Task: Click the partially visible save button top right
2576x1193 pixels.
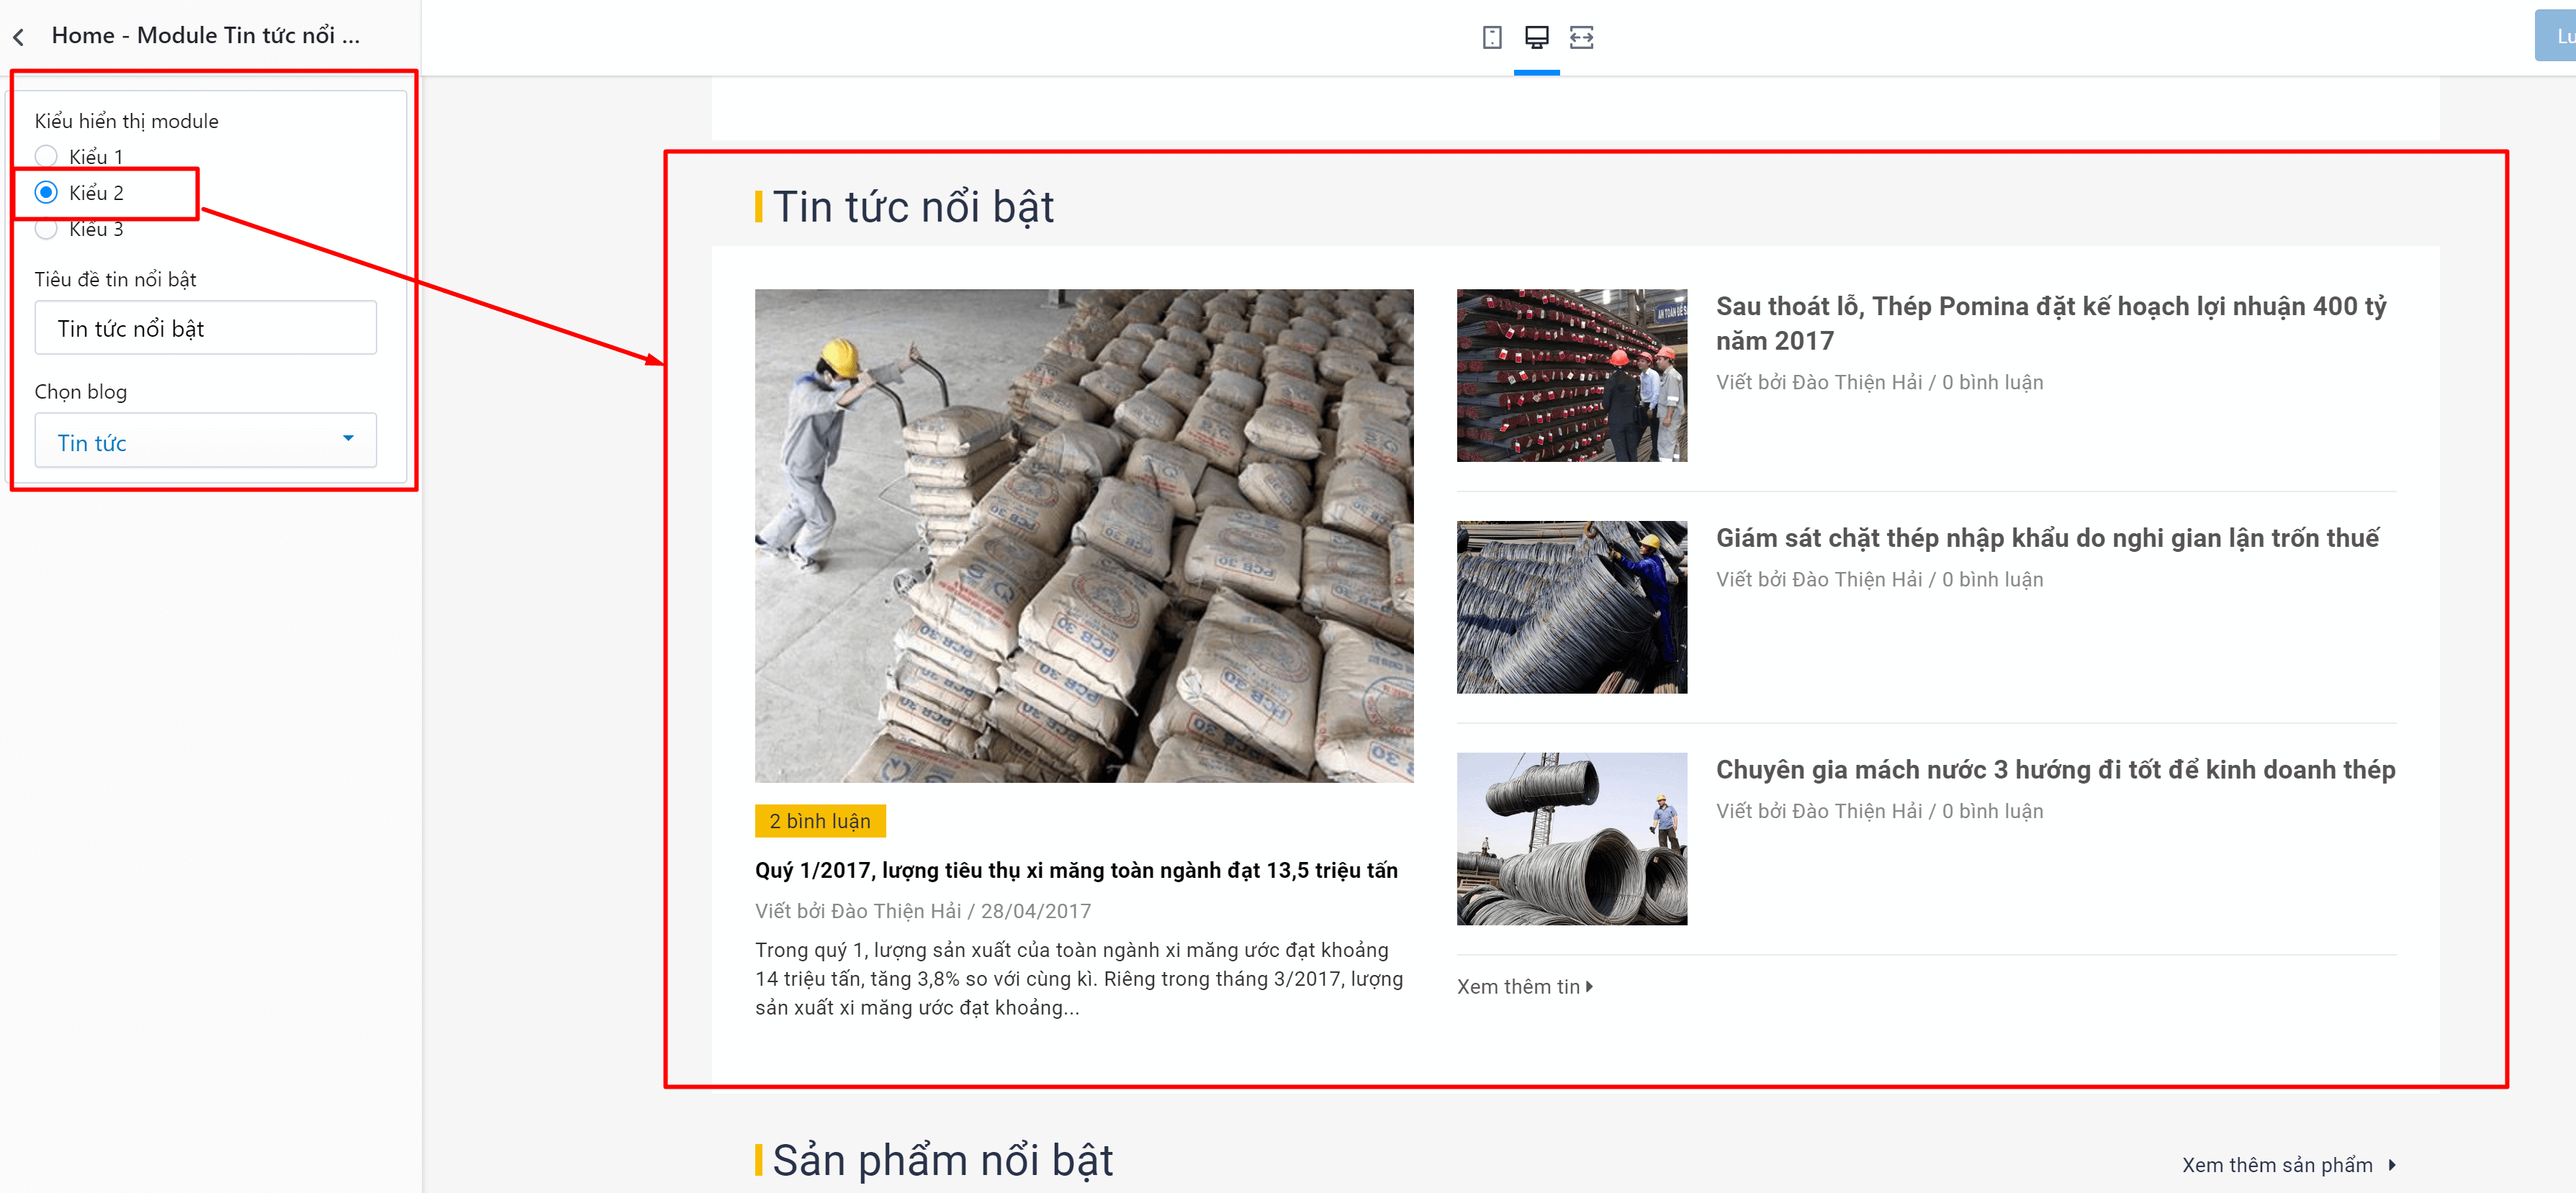Action: coord(2556,36)
